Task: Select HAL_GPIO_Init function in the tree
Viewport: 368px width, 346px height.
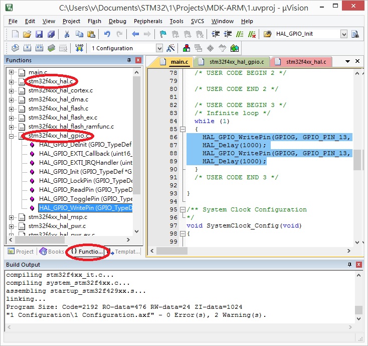Action: point(85,172)
